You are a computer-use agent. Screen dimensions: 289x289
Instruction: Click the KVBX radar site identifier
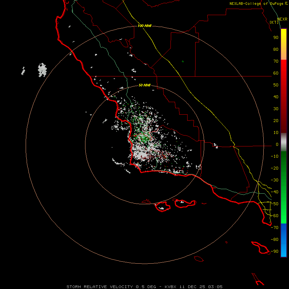pos(171,287)
